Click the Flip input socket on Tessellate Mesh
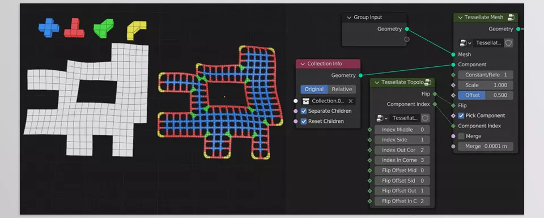 coord(453,105)
